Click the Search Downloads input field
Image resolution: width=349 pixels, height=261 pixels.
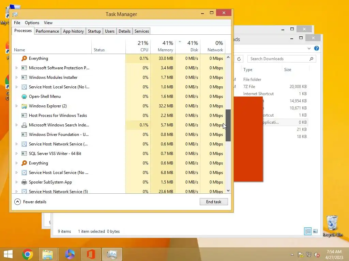(282, 59)
